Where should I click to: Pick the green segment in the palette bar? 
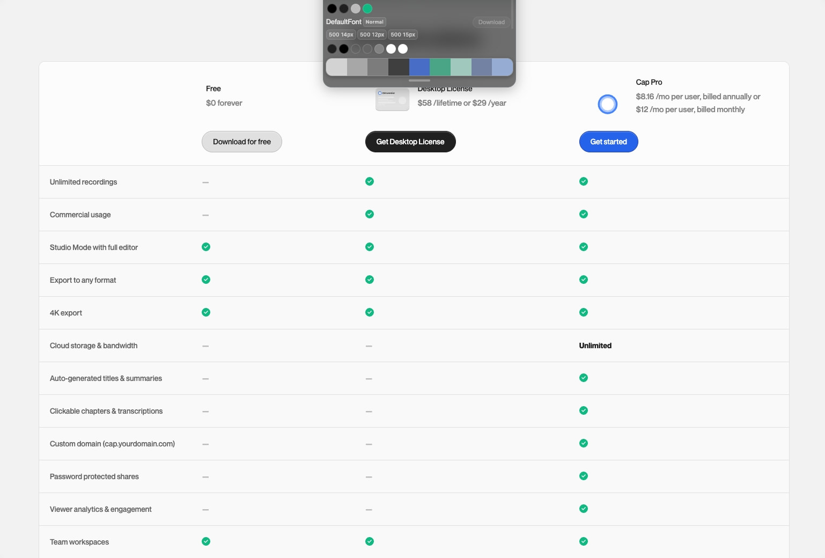[440, 67]
